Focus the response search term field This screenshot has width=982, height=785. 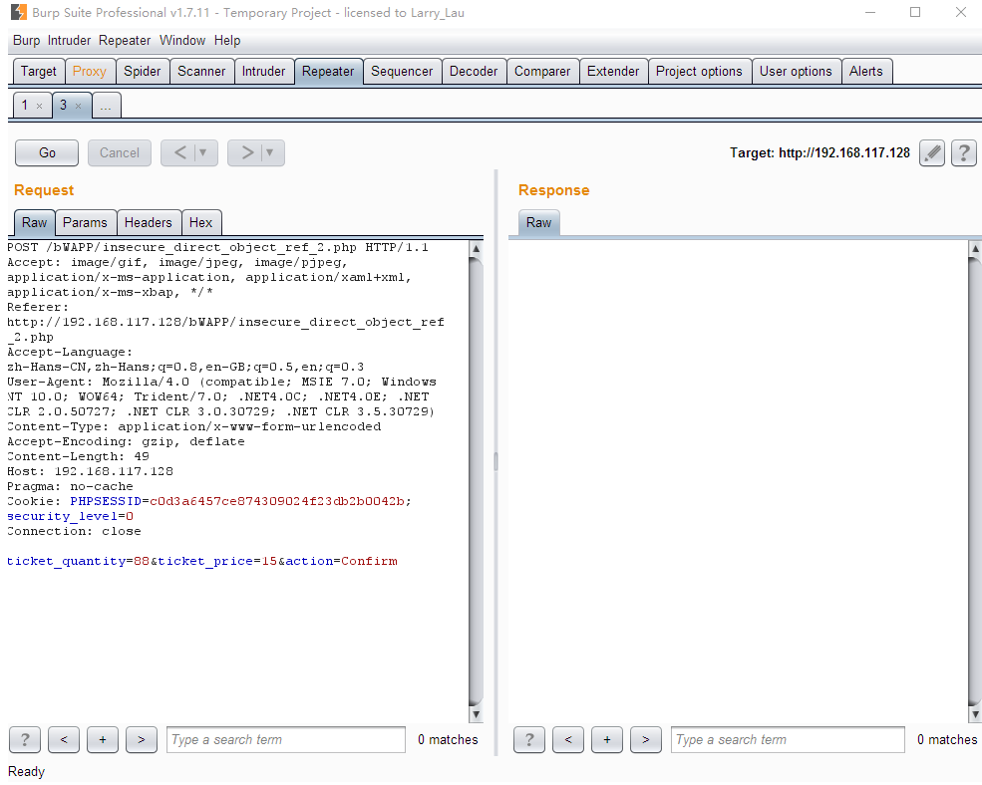click(788, 740)
